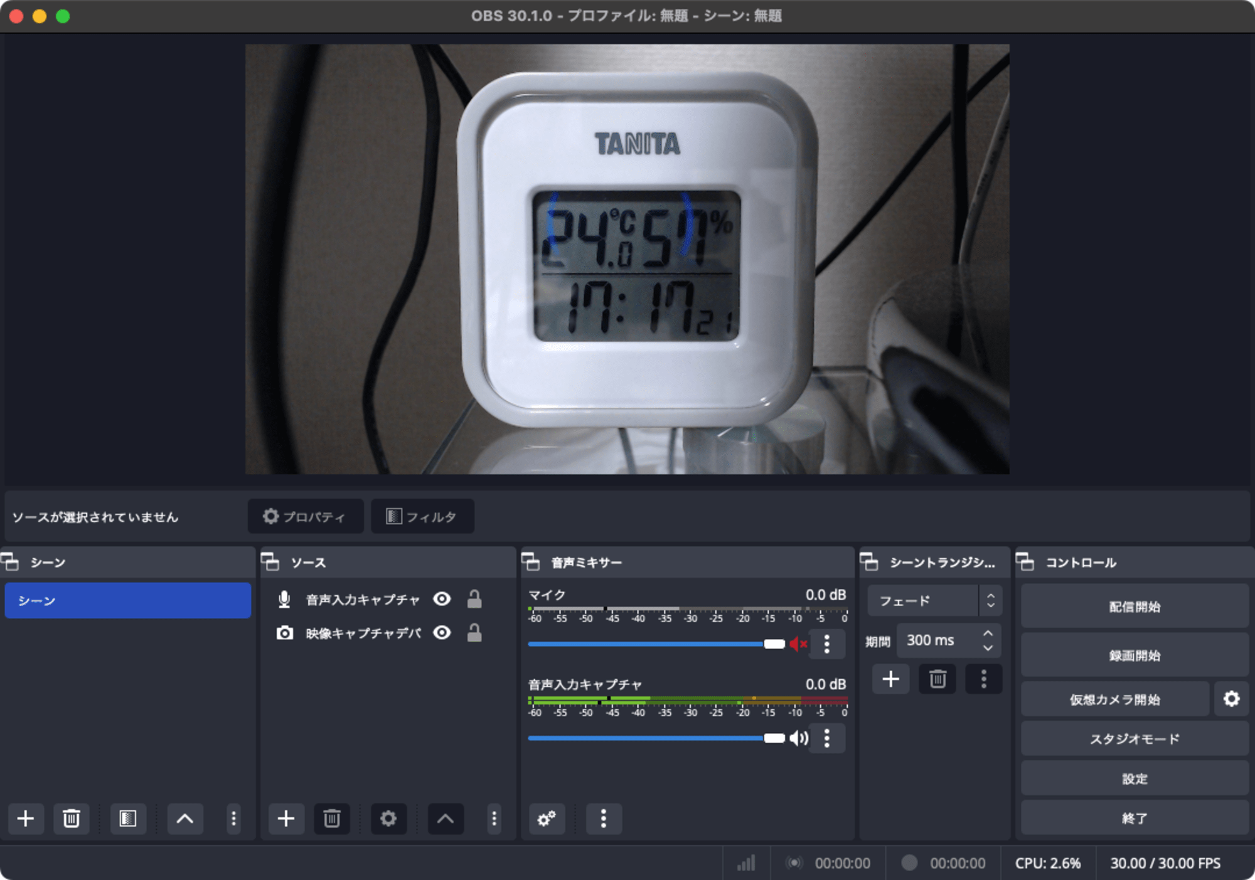Move source up with arrow icon
The width and height of the screenshot is (1255, 880).
[446, 819]
